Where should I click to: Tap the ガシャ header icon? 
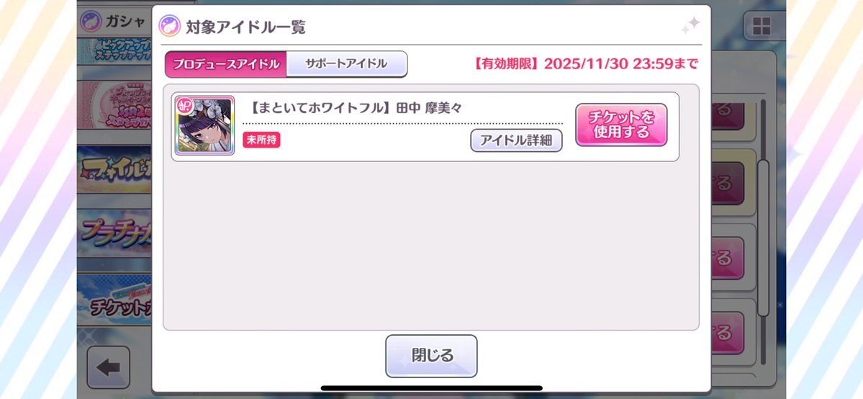[x=90, y=22]
